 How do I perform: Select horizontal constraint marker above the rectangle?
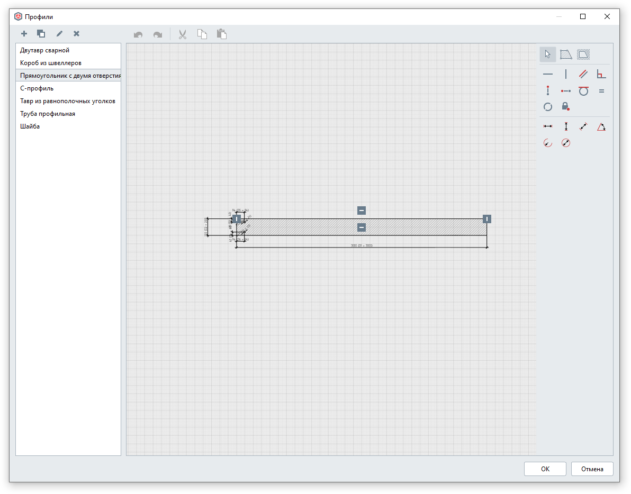pos(362,210)
